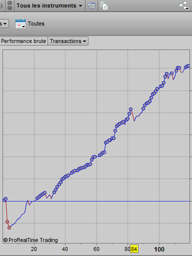Open the Transactions dropdown
Image resolution: width=192 pixels, height=256 pixels.
pyautogui.click(x=68, y=41)
